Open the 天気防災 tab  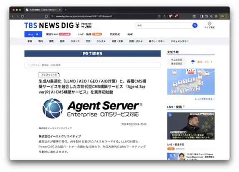pos(115,34)
